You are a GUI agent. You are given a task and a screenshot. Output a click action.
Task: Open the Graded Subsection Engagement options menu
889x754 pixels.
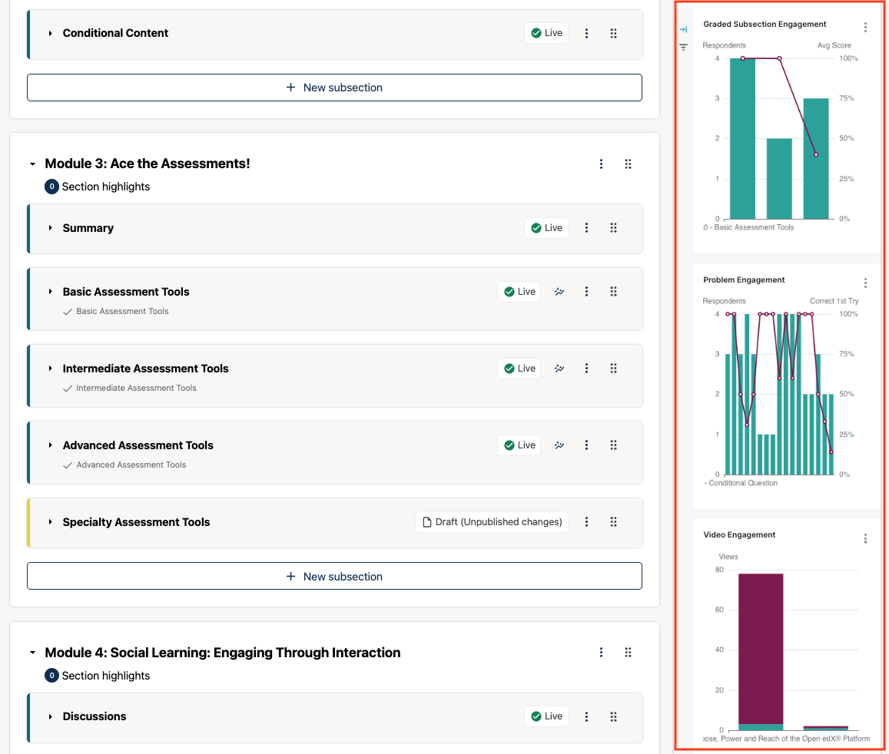coord(865,26)
